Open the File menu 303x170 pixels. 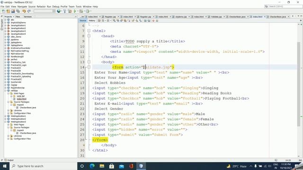pyautogui.click(x=2, y=7)
